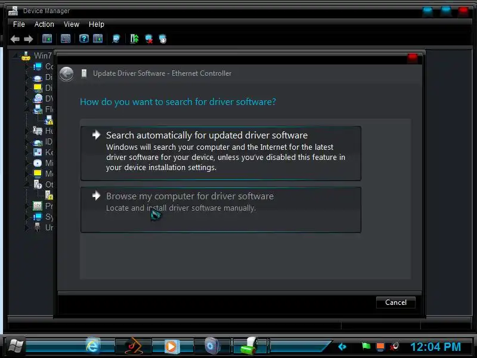Screen dimensions: 477x358
Task: Open the View menu
Action: (x=72, y=24)
